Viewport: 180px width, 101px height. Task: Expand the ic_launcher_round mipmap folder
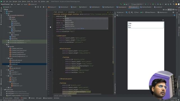8,74
